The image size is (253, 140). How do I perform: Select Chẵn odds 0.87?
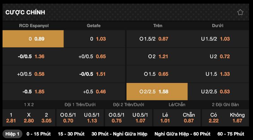coord(189,118)
